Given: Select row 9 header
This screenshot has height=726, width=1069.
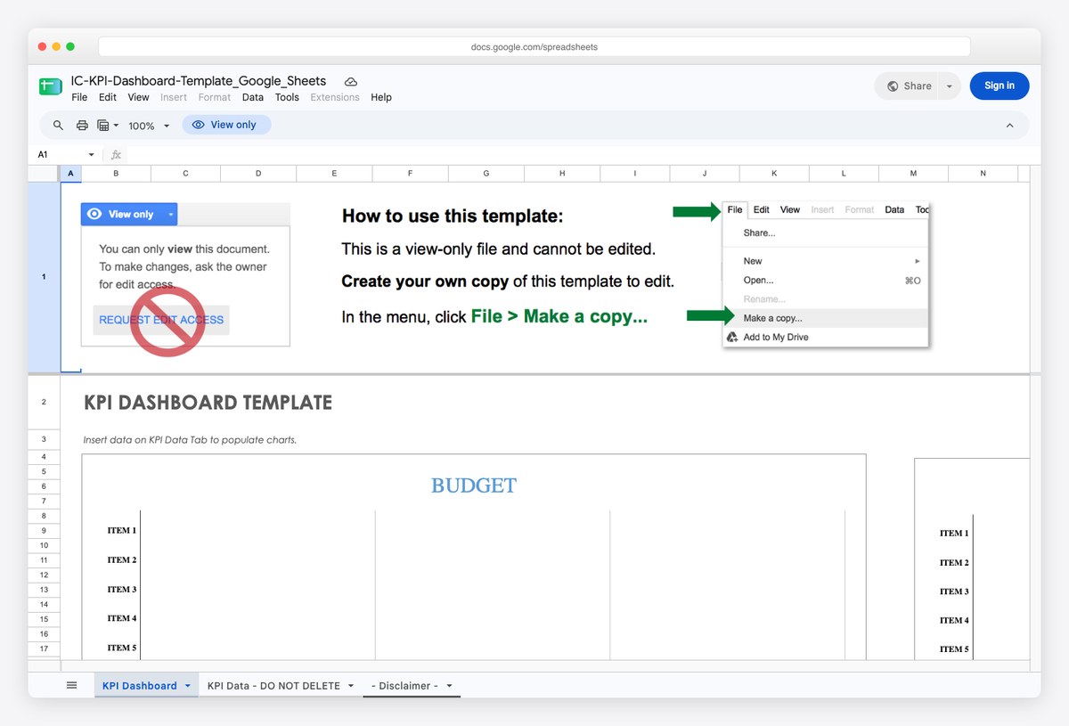Looking at the screenshot, I should tap(44, 530).
